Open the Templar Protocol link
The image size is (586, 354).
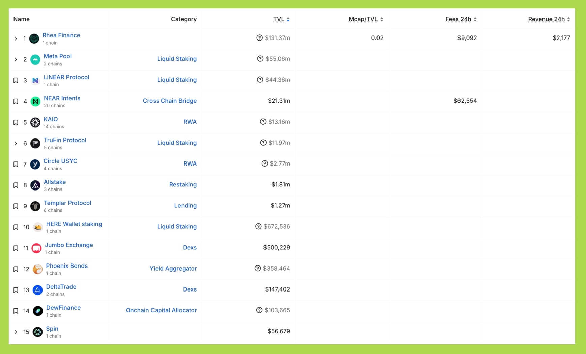[x=67, y=203]
